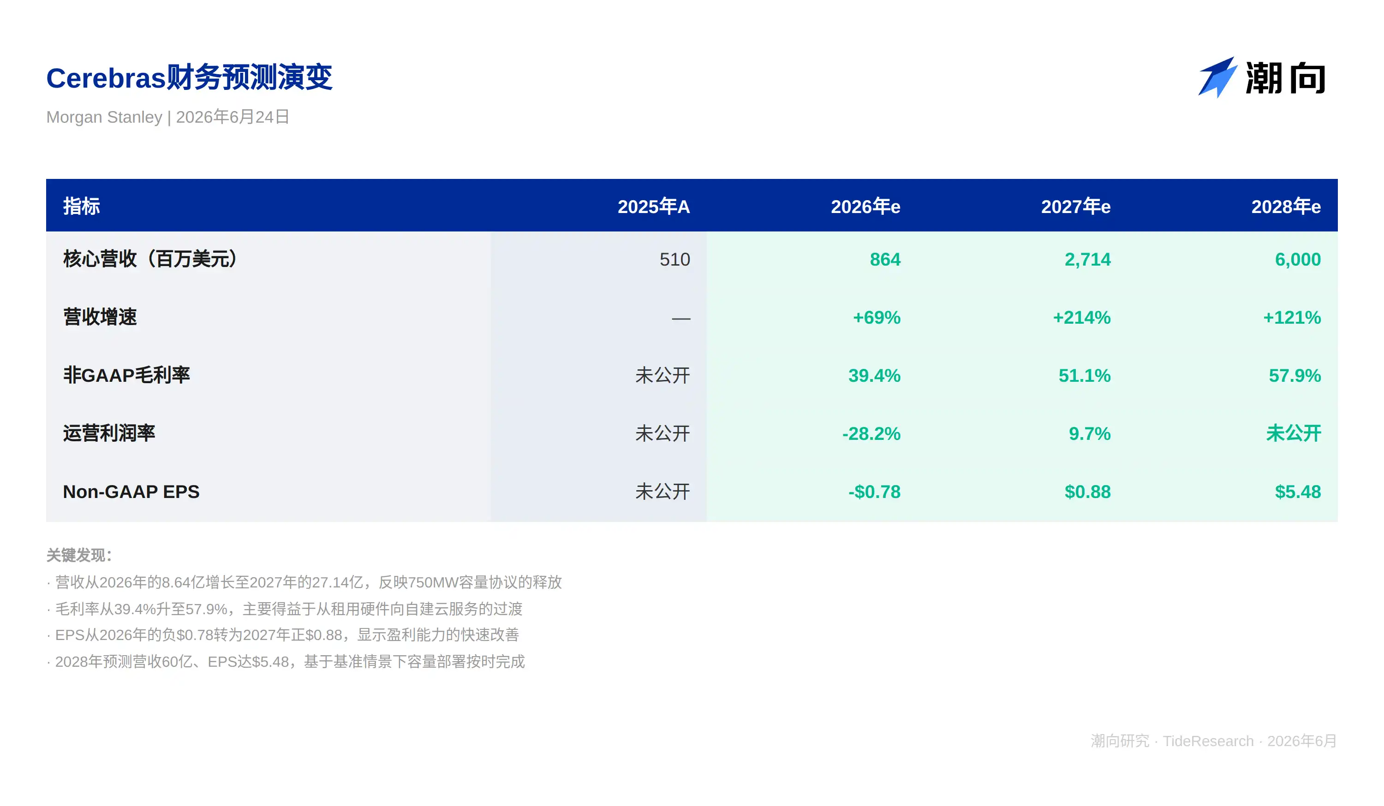The height and width of the screenshot is (806, 1384).
Task: Click the bullet about EPS从2026年的负$0.78
Action: pyautogui.click(x=283, y=634)
